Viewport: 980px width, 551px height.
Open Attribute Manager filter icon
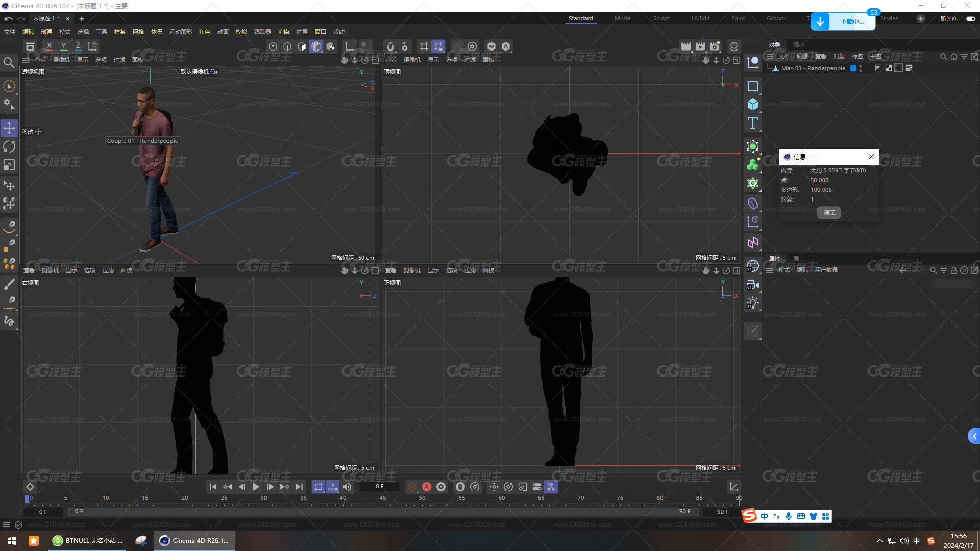944,270
